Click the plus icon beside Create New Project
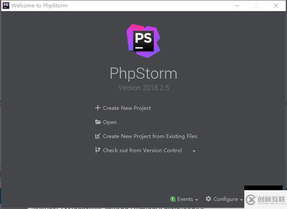Image resolution: width=287 pixels, height=209 pixels. click(x=98, y=108)
